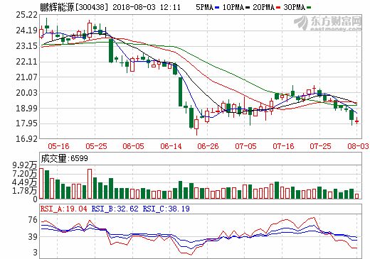Click the volume label 成交量:6599
The image size is (370, 259).
pos(64,158)
